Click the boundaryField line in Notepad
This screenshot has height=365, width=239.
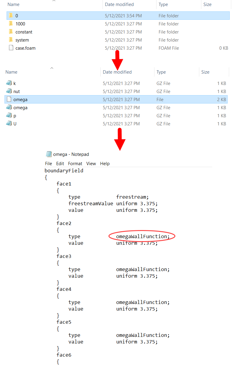[64, 171]
